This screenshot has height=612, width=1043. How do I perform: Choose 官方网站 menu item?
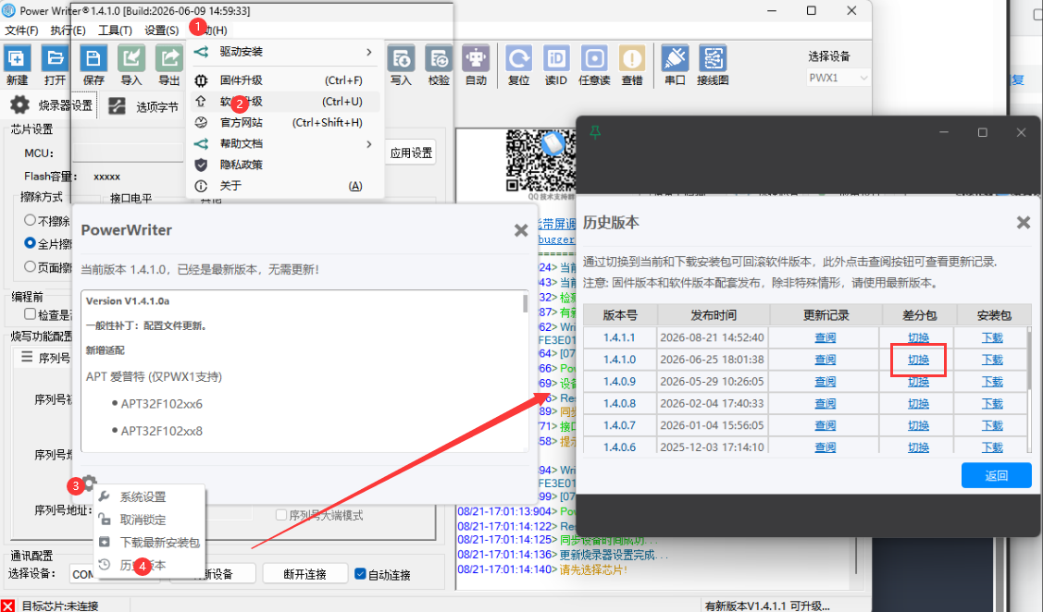[286, 122]
